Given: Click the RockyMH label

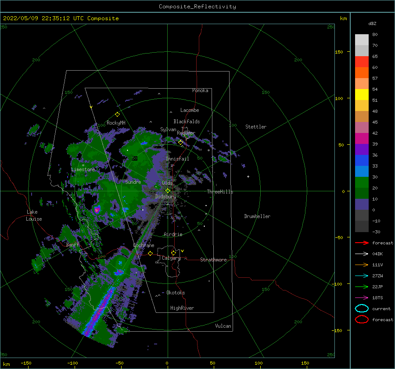Looking at the screenshot, I should pyautogui.click(x=116, y=123).
